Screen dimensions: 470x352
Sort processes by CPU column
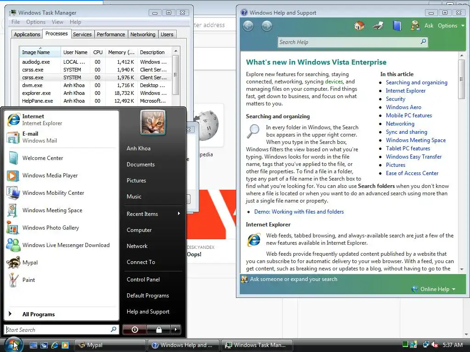click(98, 52)
